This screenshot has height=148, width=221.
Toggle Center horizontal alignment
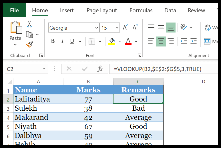click(161, 41)
